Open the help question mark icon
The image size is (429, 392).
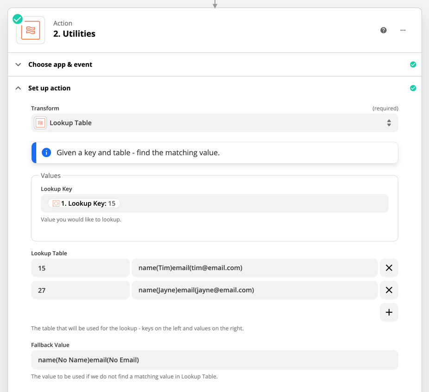(383, 30)
